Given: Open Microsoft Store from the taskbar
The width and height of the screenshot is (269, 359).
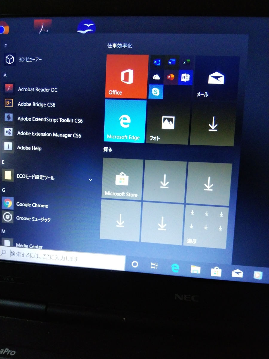Looking at the screenshot, I should tap(216, 271).
